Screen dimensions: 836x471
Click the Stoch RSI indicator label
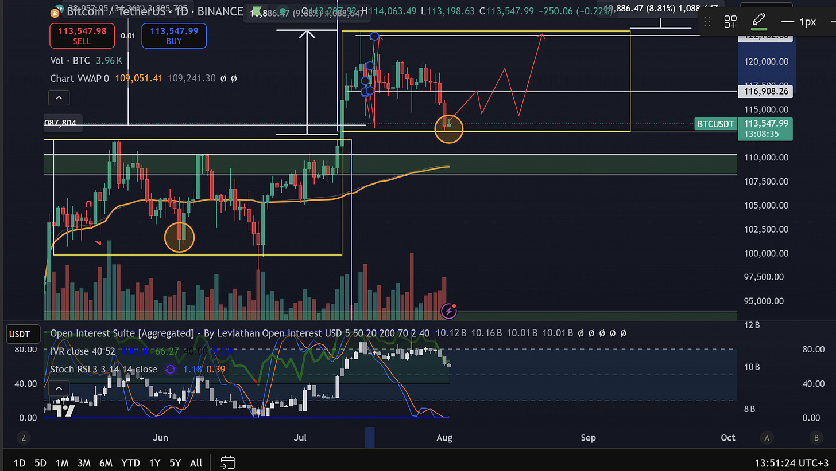[103, 369]
